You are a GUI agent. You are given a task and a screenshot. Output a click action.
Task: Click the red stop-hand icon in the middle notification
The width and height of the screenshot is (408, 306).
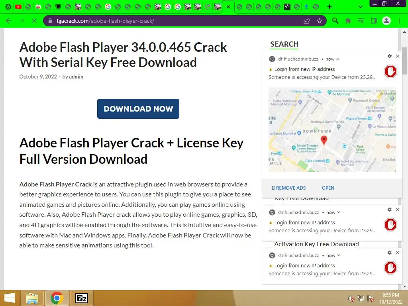point(390,225)
